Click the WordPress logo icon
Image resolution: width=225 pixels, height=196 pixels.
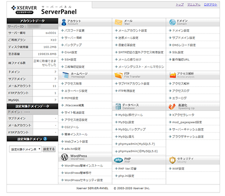click(64, 157)
